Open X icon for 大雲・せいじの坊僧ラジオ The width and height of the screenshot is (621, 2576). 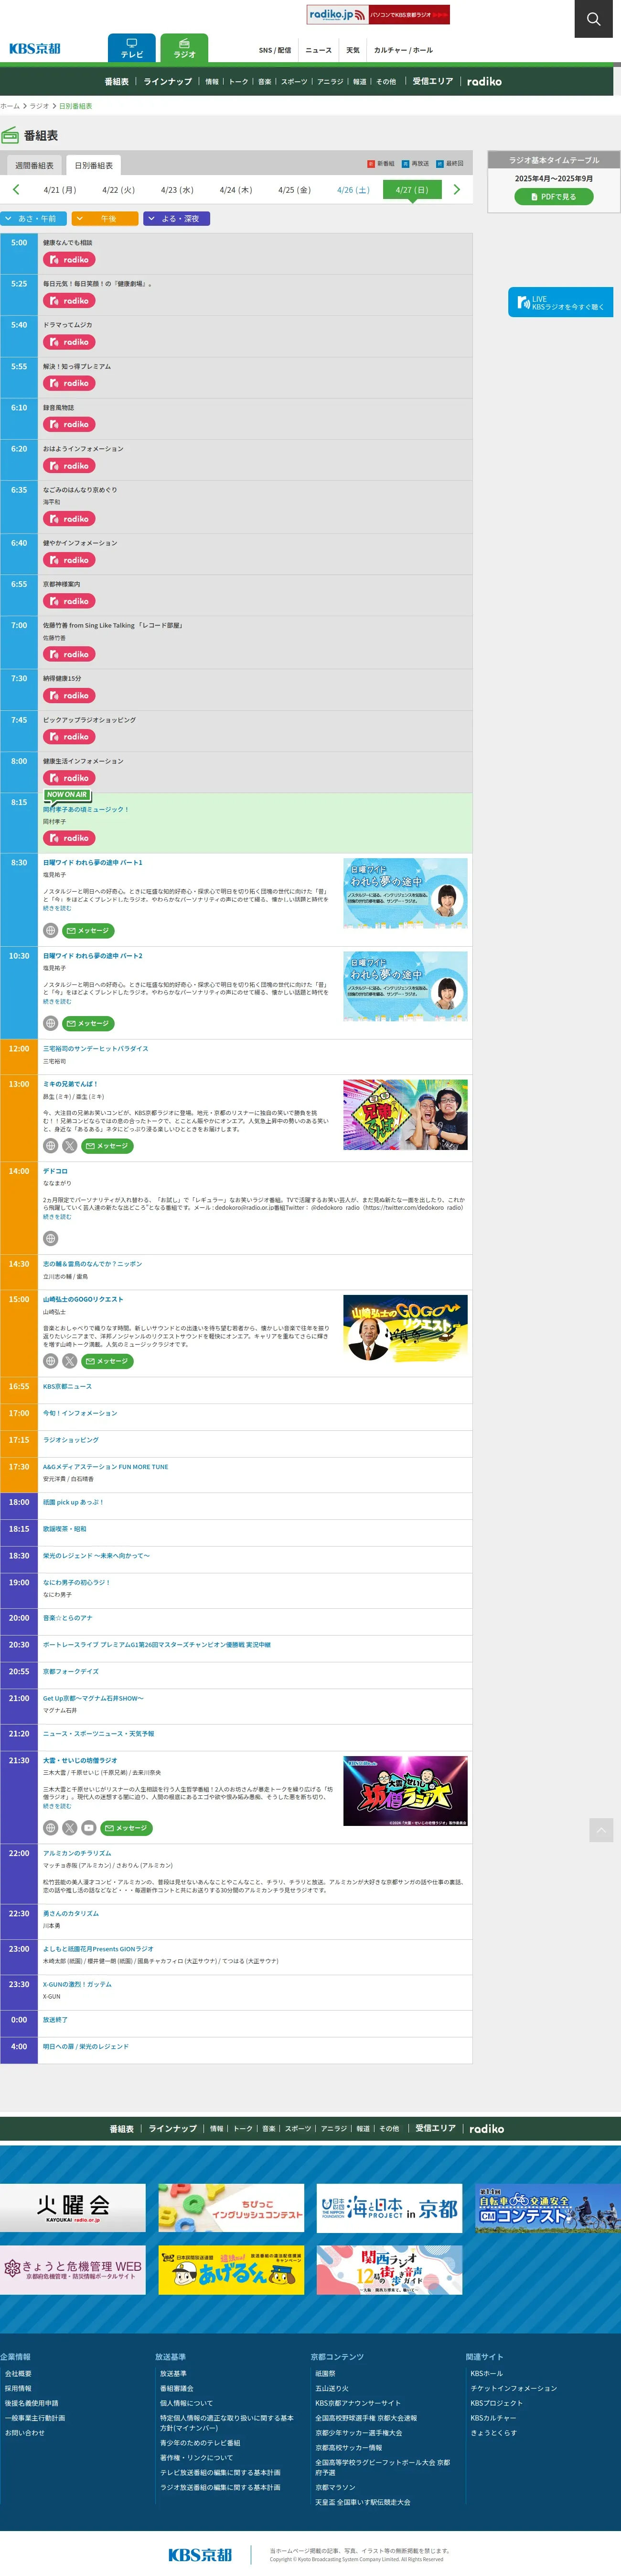[70, 1828]
